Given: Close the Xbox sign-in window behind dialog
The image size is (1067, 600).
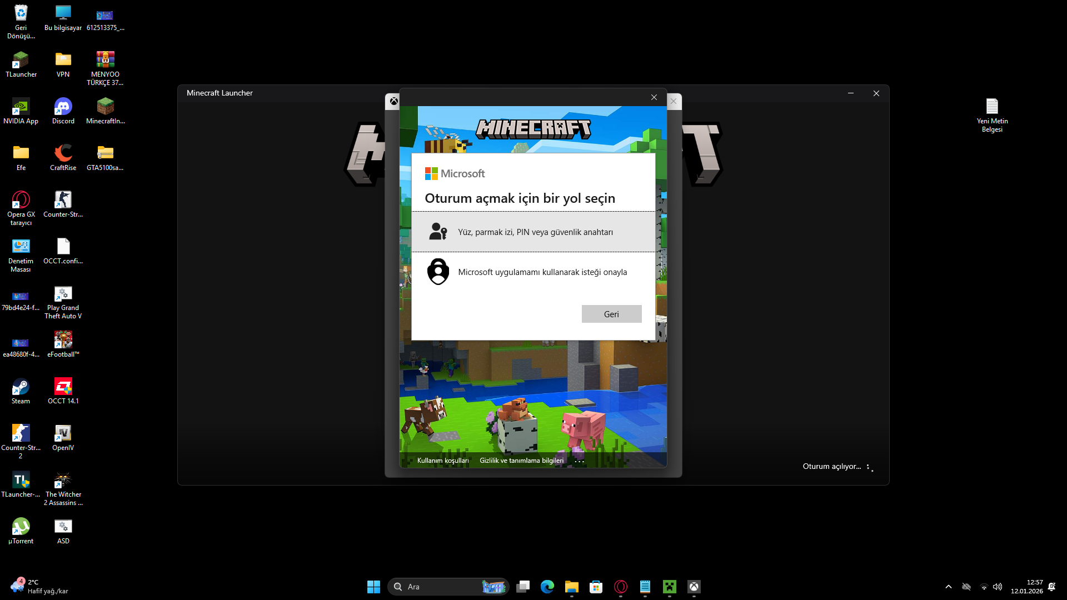Looking at the screenshot, I should tap(674, 101).
